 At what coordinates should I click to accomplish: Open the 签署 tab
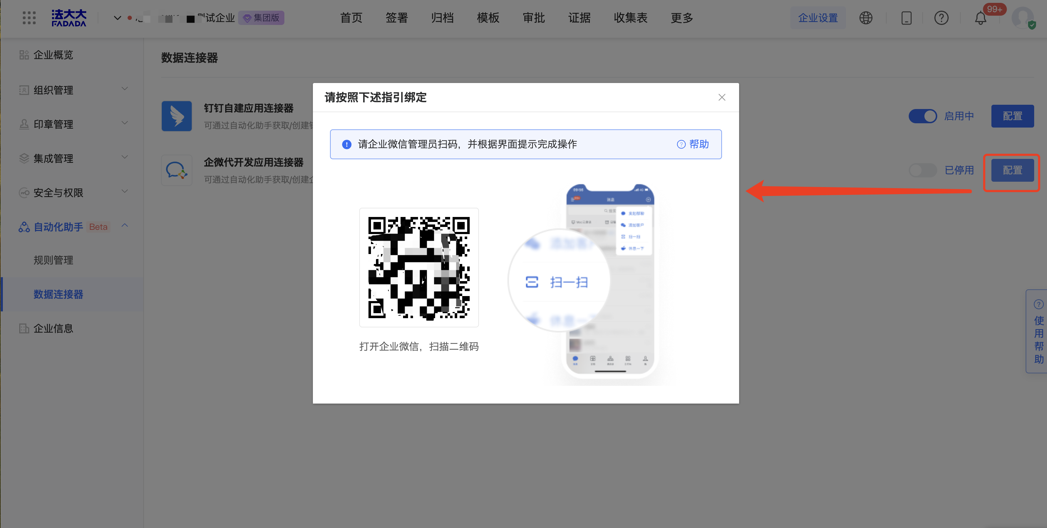(x=397, y=18)
